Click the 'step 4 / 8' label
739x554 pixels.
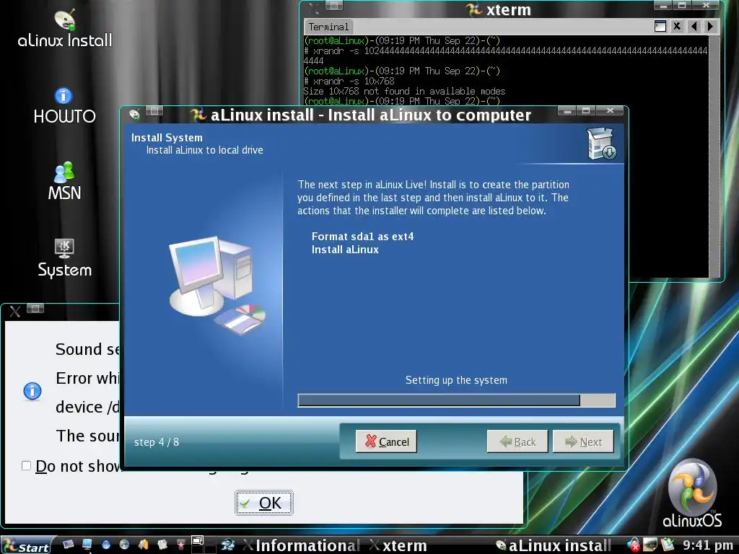pyautogui.click(x=157, y=442)
